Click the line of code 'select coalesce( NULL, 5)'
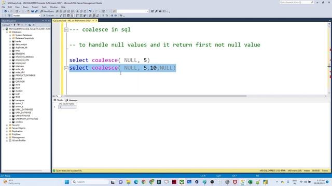 point(109,60)
